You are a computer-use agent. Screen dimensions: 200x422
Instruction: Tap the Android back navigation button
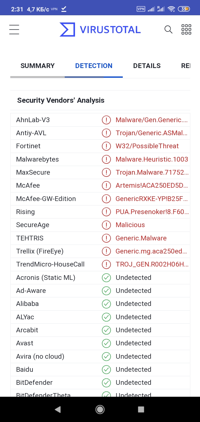[58, 409]
